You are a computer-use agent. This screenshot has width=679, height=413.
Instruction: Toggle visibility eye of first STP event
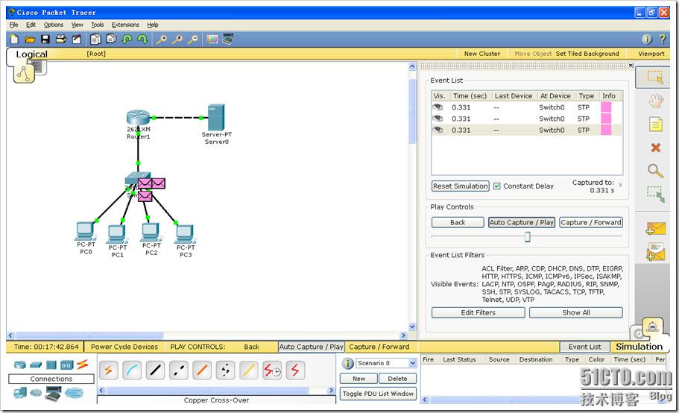(438, 107)
